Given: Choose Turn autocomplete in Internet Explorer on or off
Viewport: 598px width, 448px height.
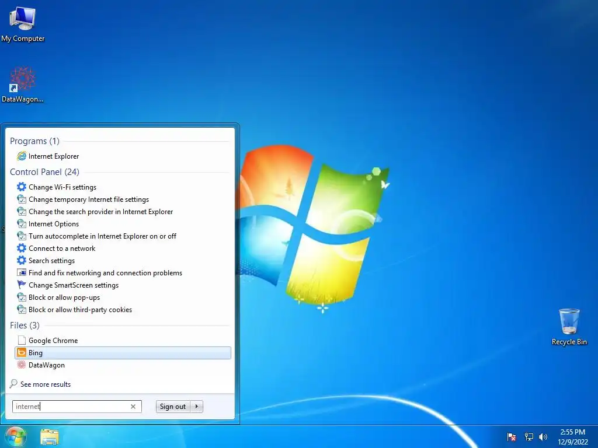Looking at the screenshot, I should point(103,236).
